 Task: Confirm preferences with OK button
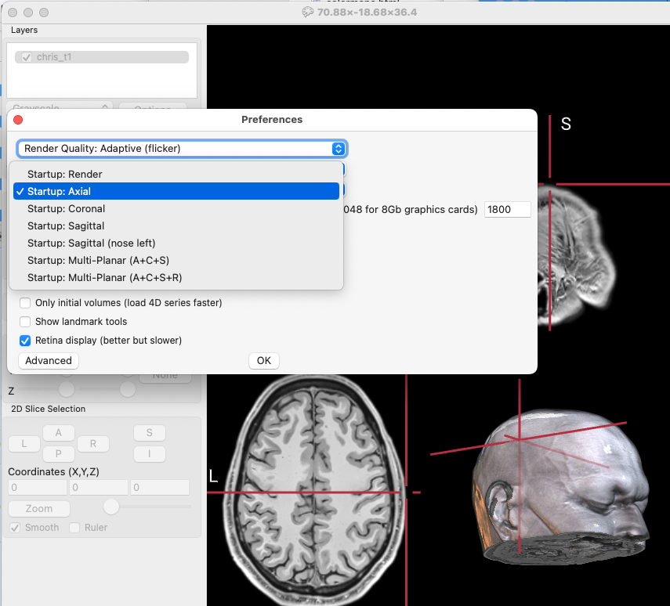point(264,361)
